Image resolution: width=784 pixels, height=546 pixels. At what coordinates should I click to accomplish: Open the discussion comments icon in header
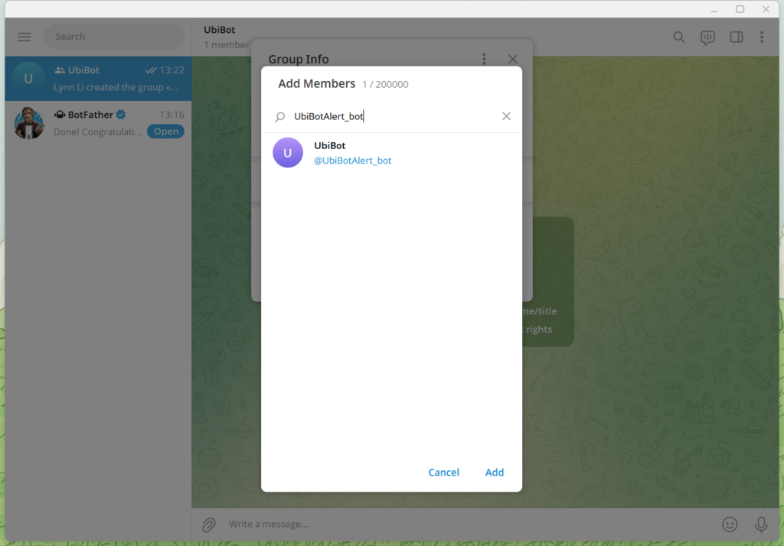707,37
